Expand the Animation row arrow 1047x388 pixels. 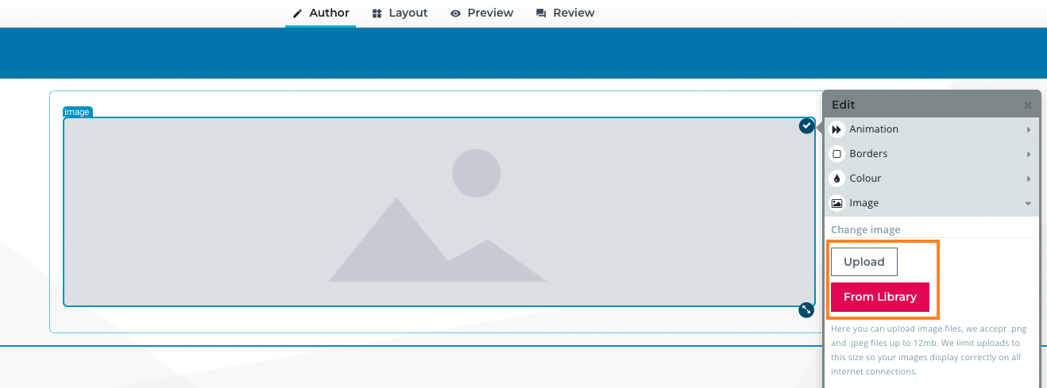pyautogui.click(x=1029, y=129)
